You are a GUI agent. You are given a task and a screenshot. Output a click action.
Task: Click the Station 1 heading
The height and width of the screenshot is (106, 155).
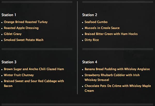click(x=9, y=15)
